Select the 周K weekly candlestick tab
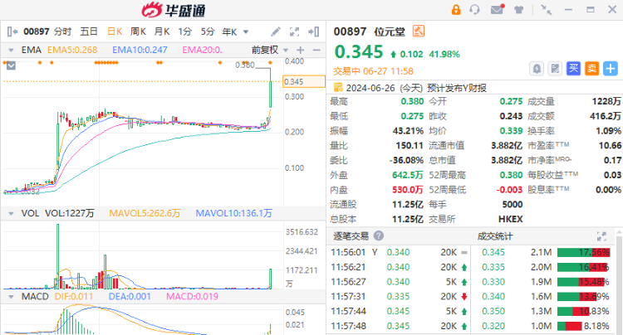The height and width of the screenshot is (335, 623). coord(138,32)
